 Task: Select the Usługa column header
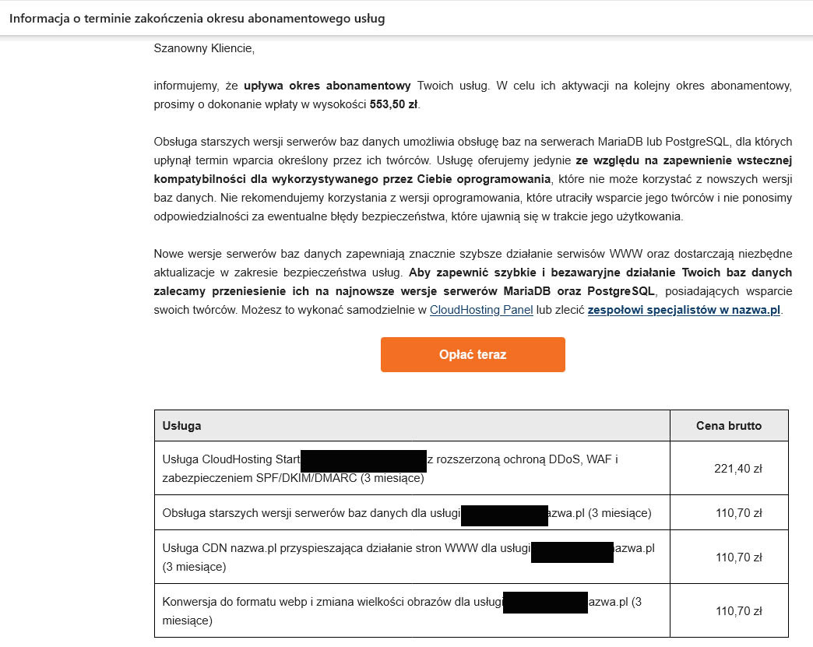tap(182, 426)
